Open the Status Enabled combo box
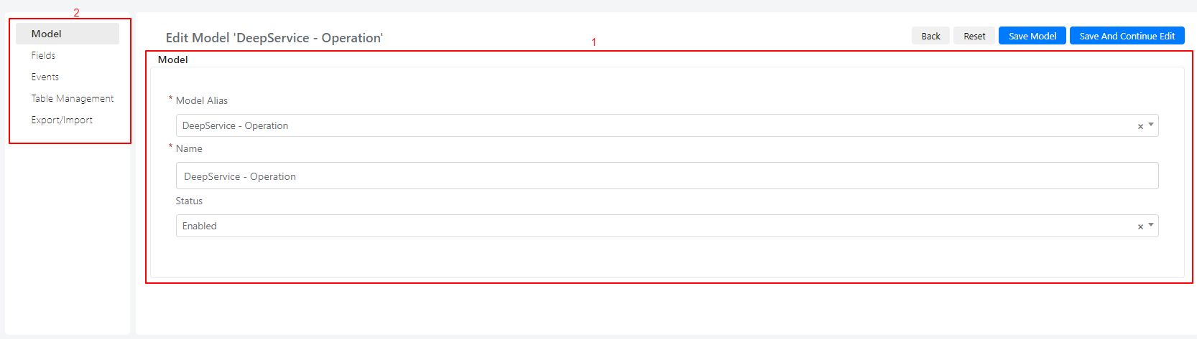This screenshot has width=1197, height=339. point(667,226)
